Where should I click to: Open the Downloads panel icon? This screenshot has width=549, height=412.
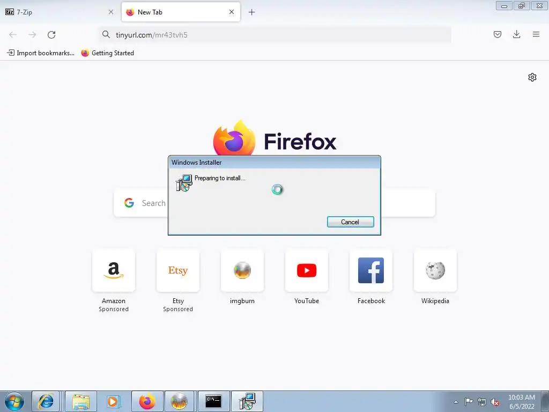516,34
